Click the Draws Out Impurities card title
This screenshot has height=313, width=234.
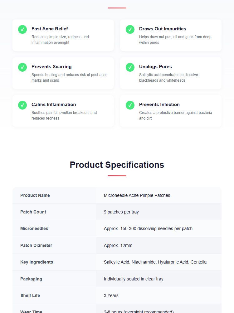tap(163, 29)
